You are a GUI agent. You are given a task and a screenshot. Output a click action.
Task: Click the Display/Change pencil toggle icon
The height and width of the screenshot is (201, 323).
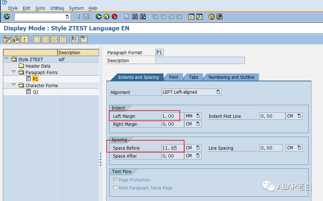click(7, 39)
